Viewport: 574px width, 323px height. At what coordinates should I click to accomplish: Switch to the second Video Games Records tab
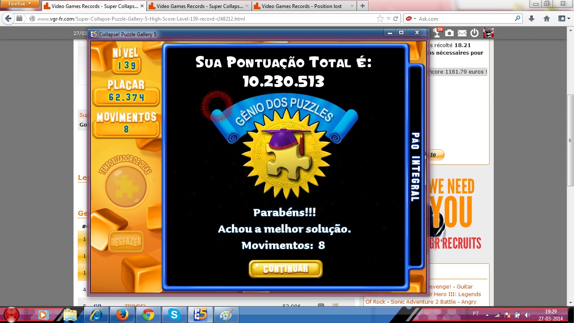click(199, 6)
